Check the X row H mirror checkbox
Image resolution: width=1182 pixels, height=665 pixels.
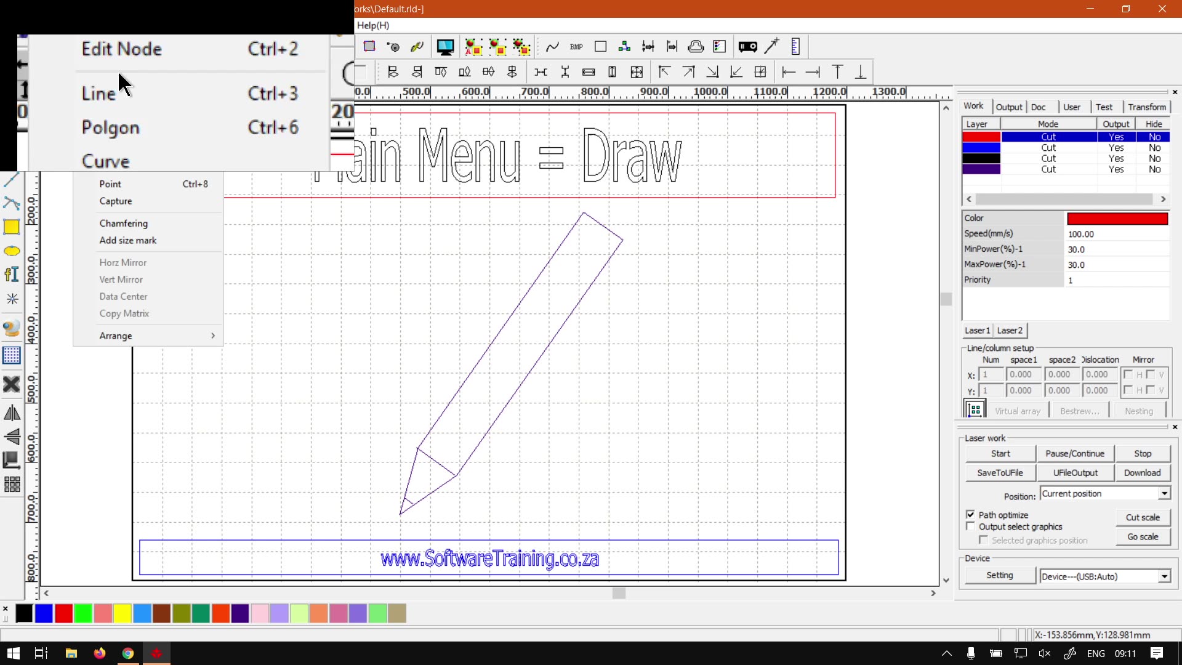pyautogui.click(x=1128, y=374)
